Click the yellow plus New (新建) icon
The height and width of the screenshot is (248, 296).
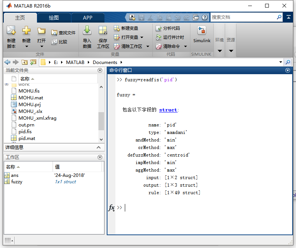coord(26,30)
